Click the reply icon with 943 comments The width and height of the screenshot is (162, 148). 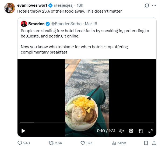coord(24,143)
